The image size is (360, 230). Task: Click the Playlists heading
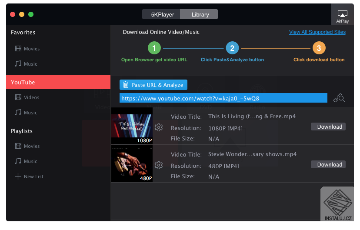(x=22, y=131)
